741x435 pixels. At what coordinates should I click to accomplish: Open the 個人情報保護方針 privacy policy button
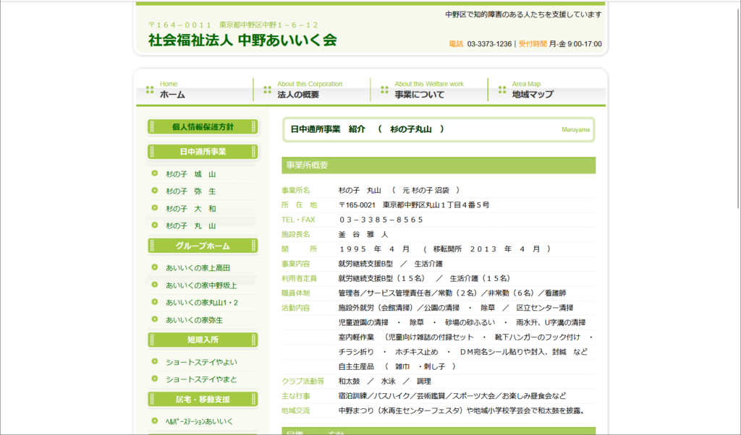pos(203,127)
